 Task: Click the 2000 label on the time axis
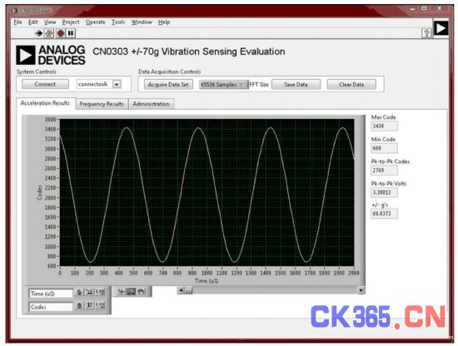(354, 273)
